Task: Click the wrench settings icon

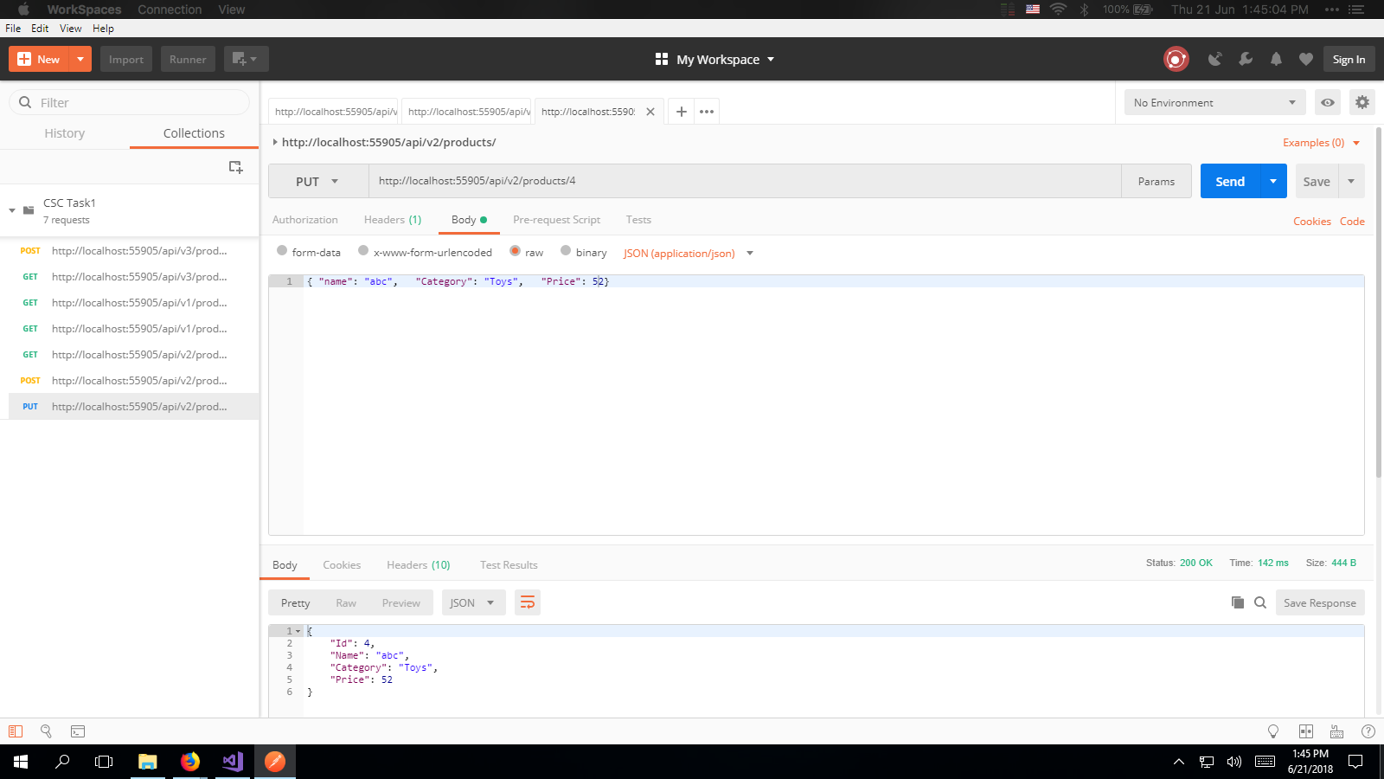Action: pos(1246,59)
